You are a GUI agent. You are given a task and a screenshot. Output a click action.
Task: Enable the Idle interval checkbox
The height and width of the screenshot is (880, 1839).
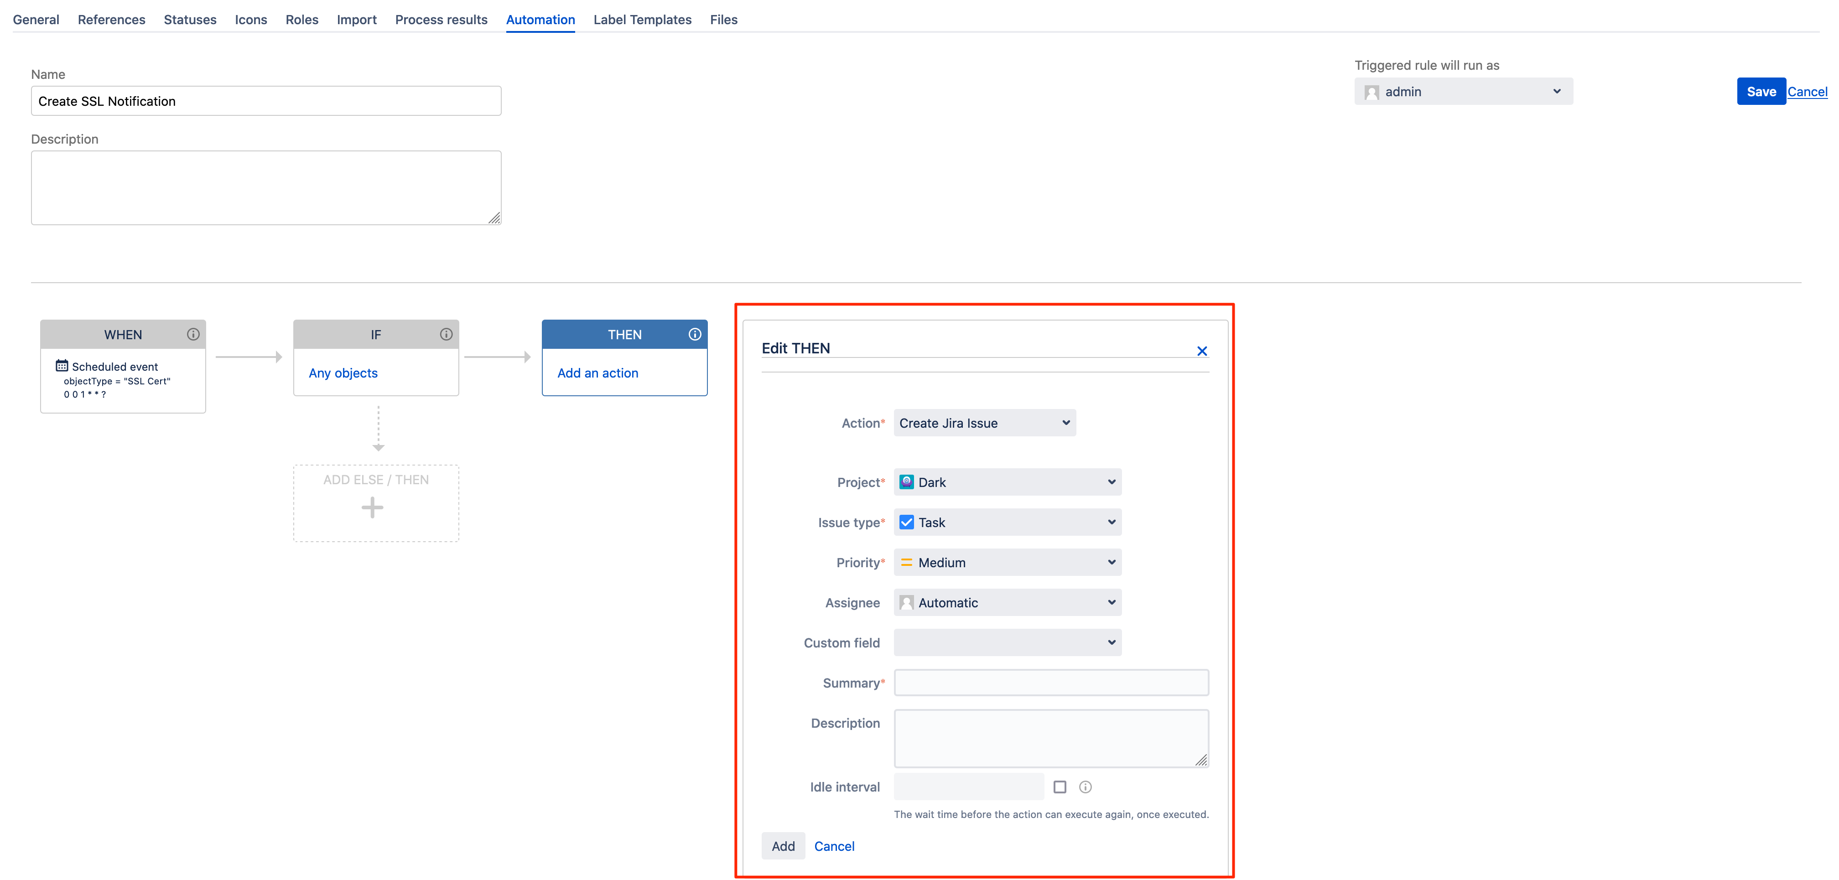pyautogui.click(x=1060, y=787)
